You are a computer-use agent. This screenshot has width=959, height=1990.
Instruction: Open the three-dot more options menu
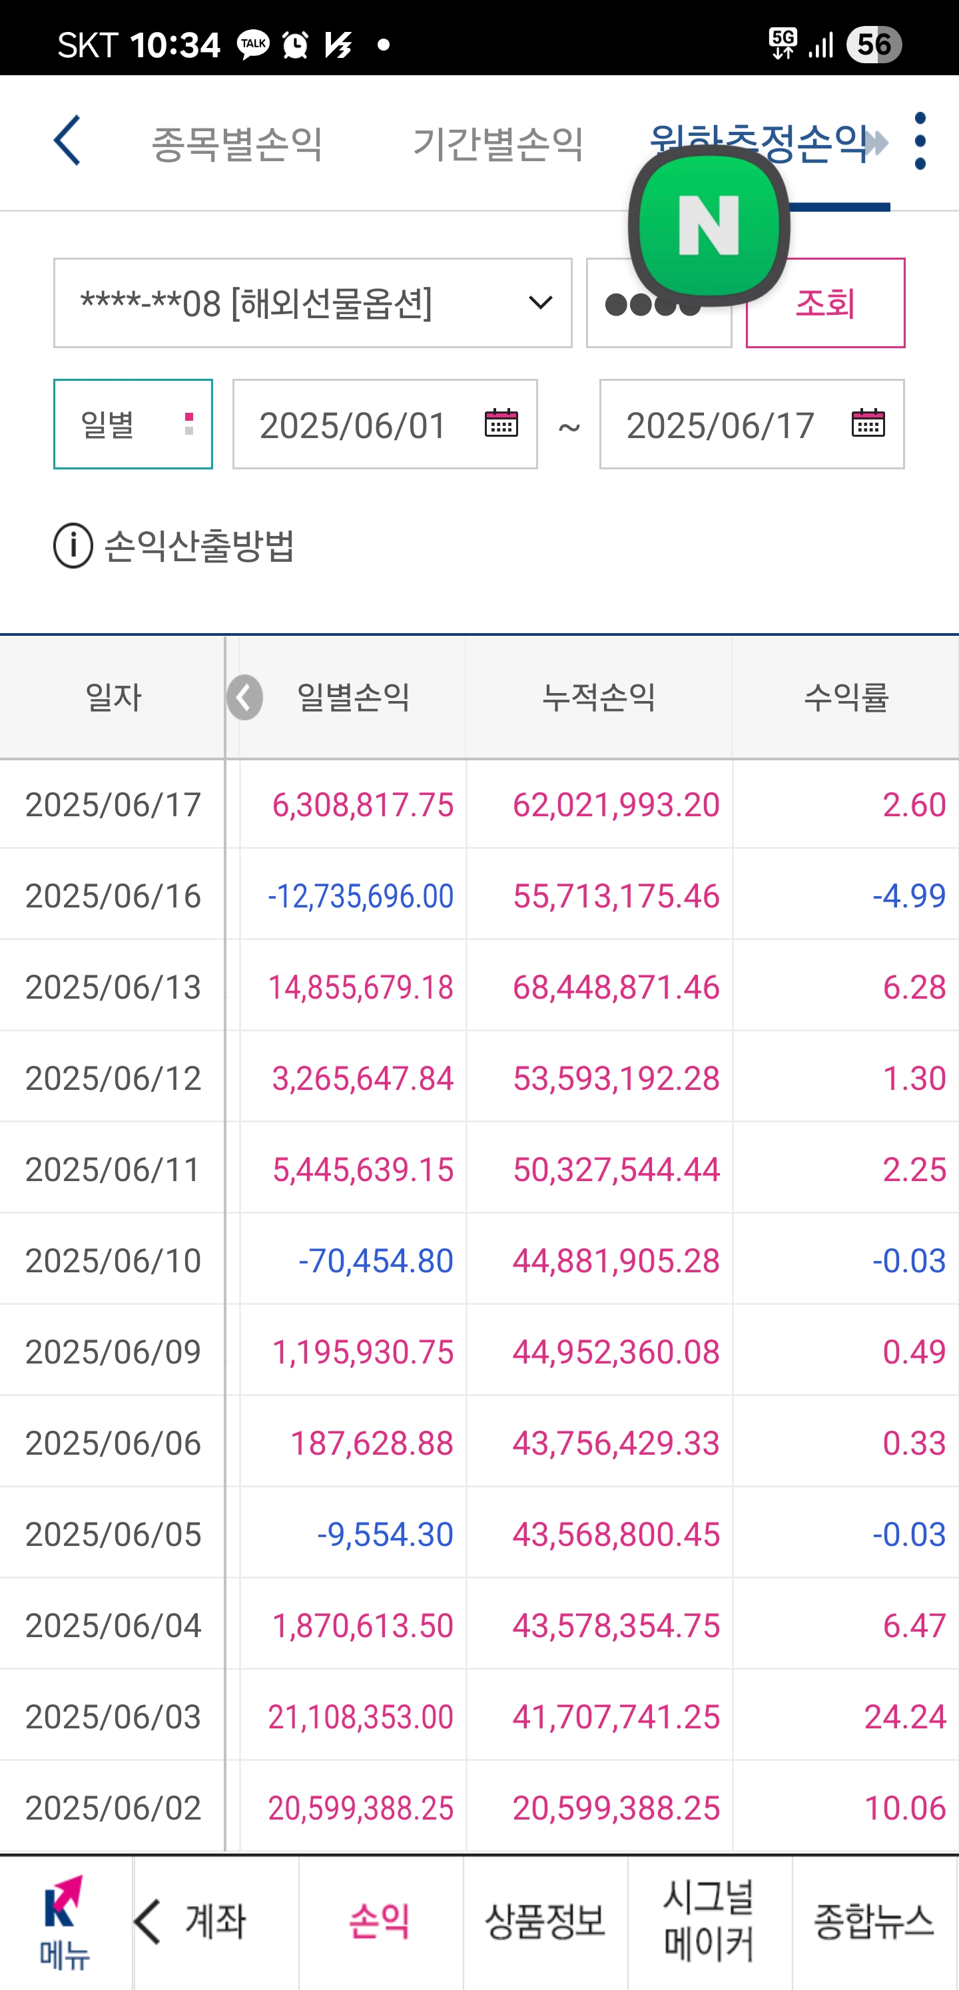920,140
